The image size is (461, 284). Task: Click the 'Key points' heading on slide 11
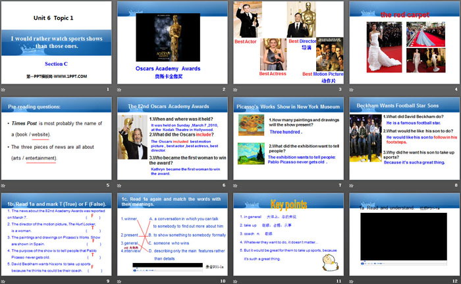[288, 204]
